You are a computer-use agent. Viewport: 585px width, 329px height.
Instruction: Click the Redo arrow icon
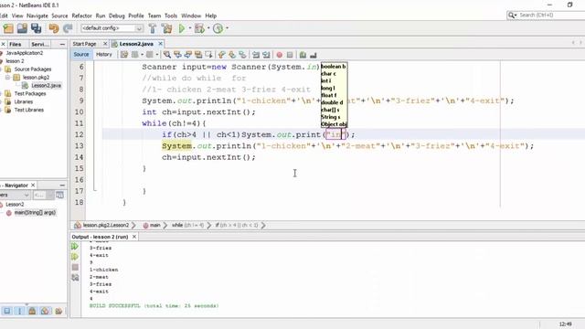(x=68, y=28)
